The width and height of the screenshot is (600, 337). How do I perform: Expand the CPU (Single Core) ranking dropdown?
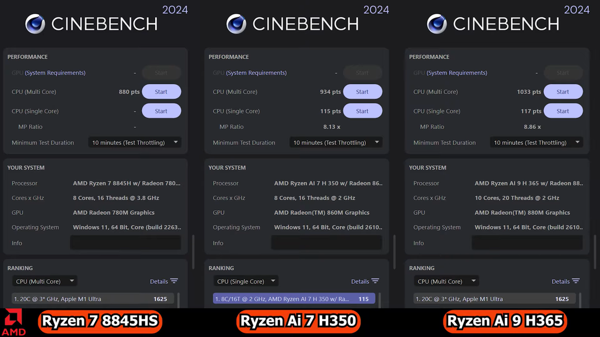pyautogui.click(x=246, y=281)
